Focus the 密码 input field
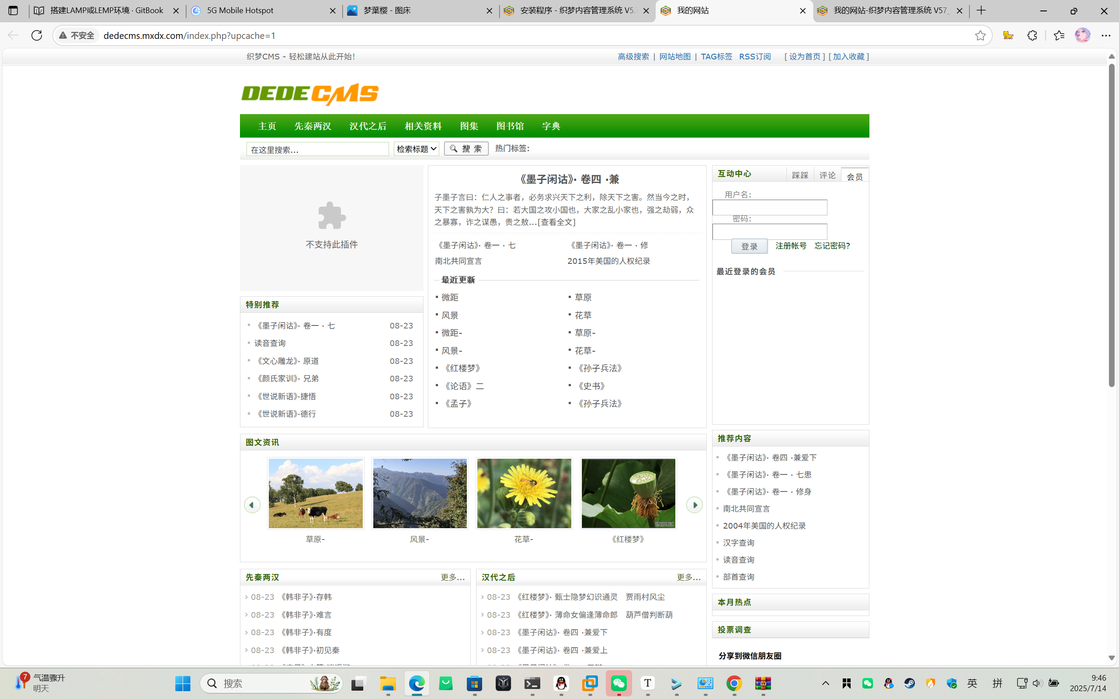Viewport: 1119px width, 699px height. coord(769,232)
